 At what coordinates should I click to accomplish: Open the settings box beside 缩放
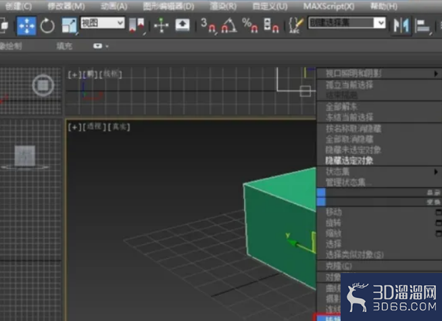[439, 233]
